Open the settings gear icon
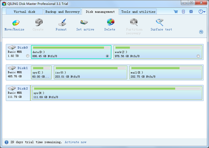 (x=191, y=12)
